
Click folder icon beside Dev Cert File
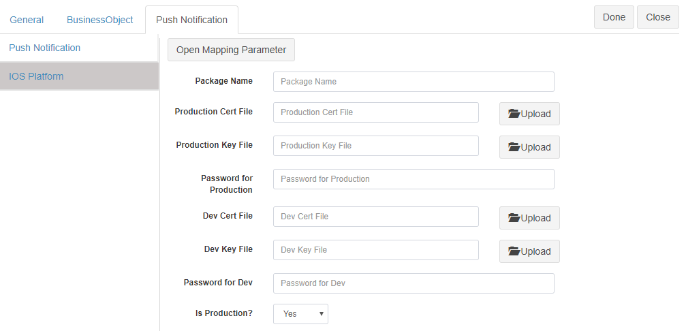point(514,218)
